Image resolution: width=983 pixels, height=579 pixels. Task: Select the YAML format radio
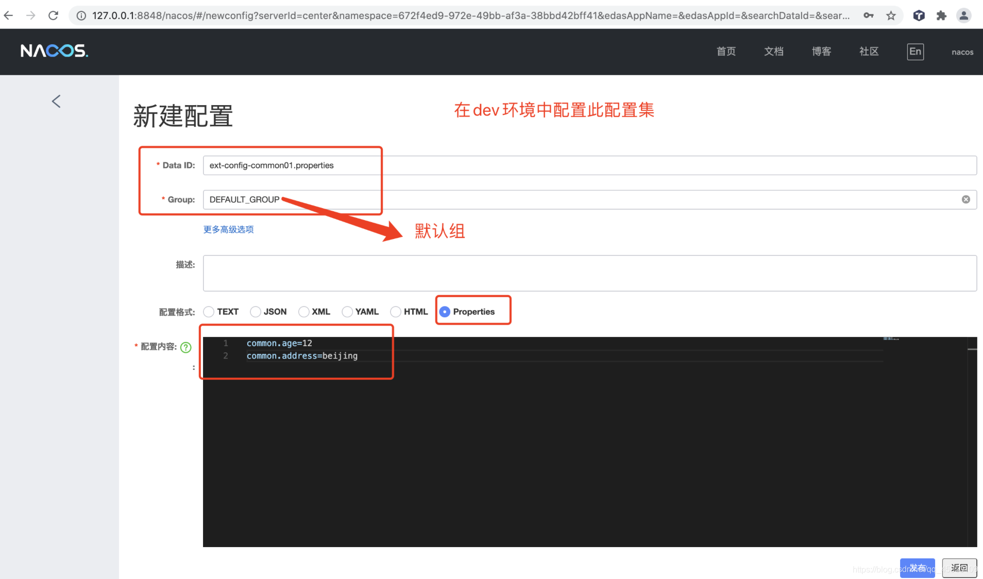coord(347,312)
